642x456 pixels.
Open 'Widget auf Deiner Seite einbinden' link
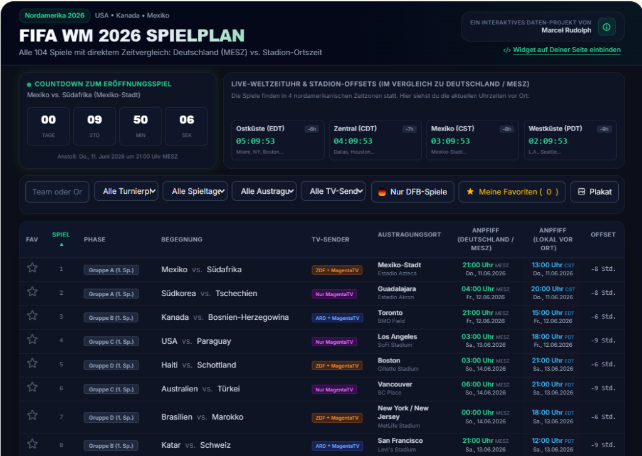click(x=566, y=50)
